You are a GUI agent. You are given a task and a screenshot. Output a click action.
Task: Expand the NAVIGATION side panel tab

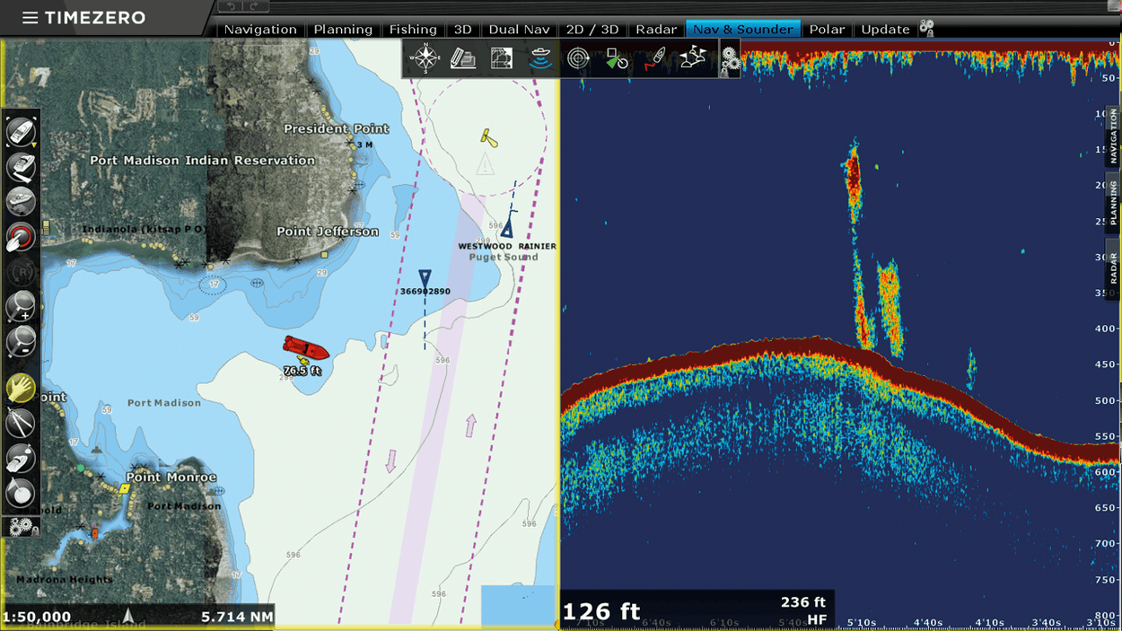[x=1113, y=135]
